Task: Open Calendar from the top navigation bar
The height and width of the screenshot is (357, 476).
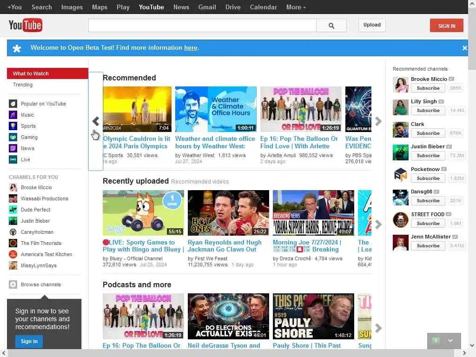Action: (263, 7)
